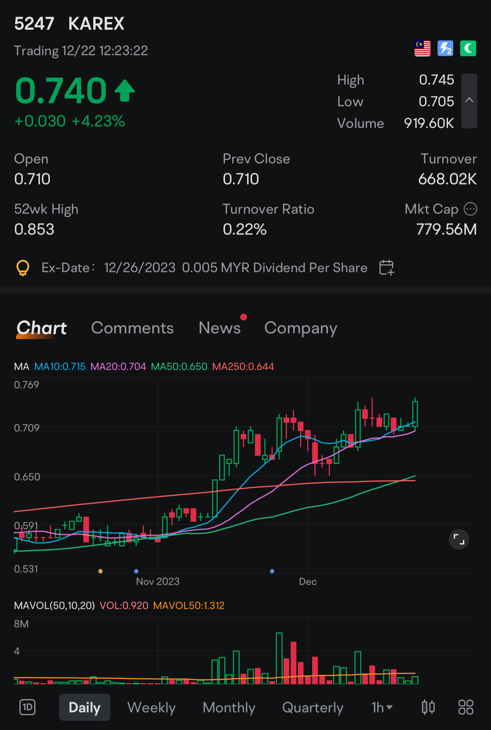Tap the green crescent Shariah icon
The height and width of the screenshot is (730, 491).
[468, 48]
